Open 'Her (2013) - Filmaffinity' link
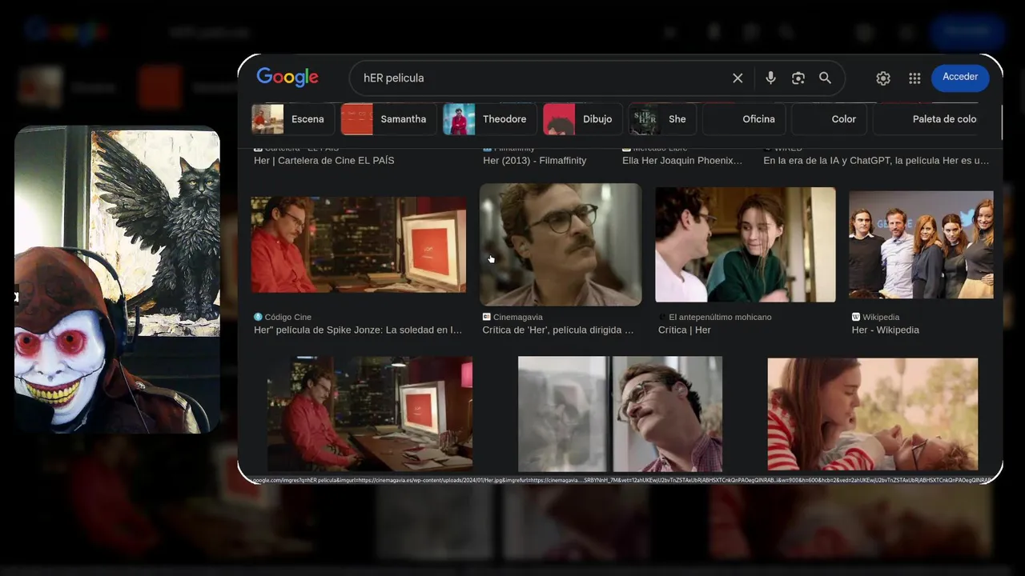The height and width of the screenshot is (576, 1025). 534,160
